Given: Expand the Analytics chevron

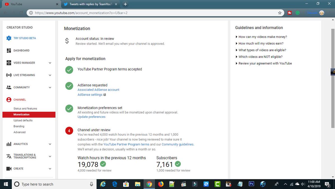Looking at the screenshot, I should click(x=50, y=144).
